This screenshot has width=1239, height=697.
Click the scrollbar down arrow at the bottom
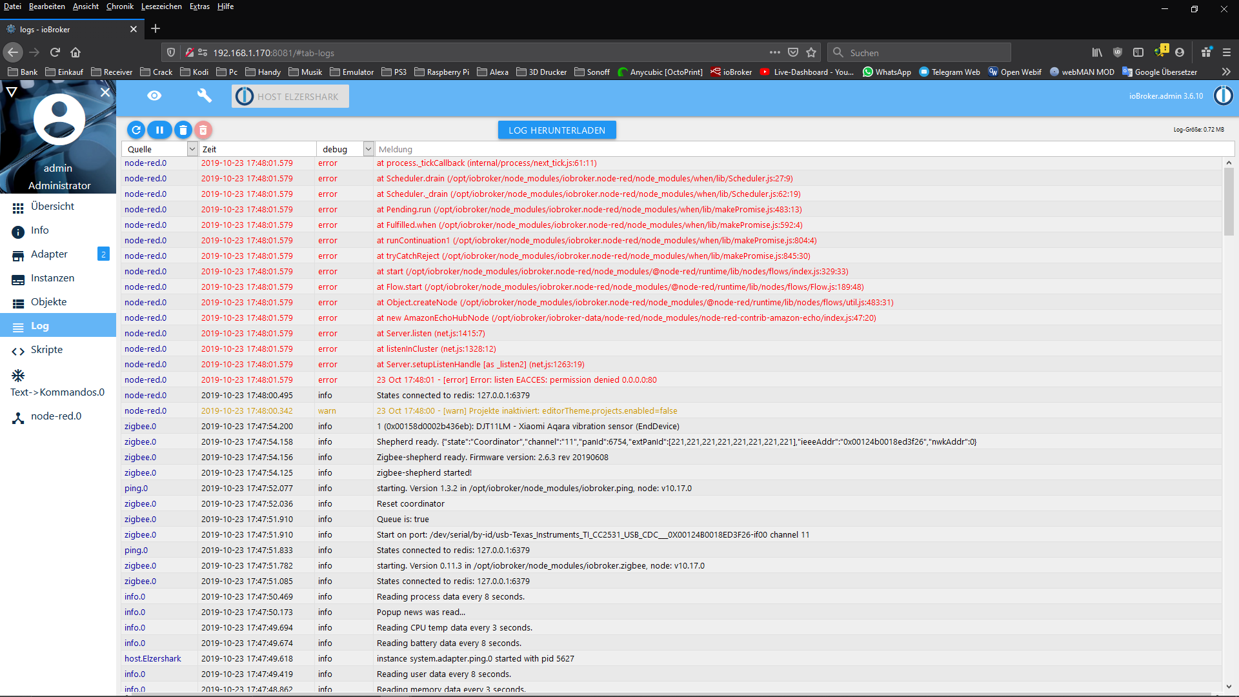(x=1229, y=687)
